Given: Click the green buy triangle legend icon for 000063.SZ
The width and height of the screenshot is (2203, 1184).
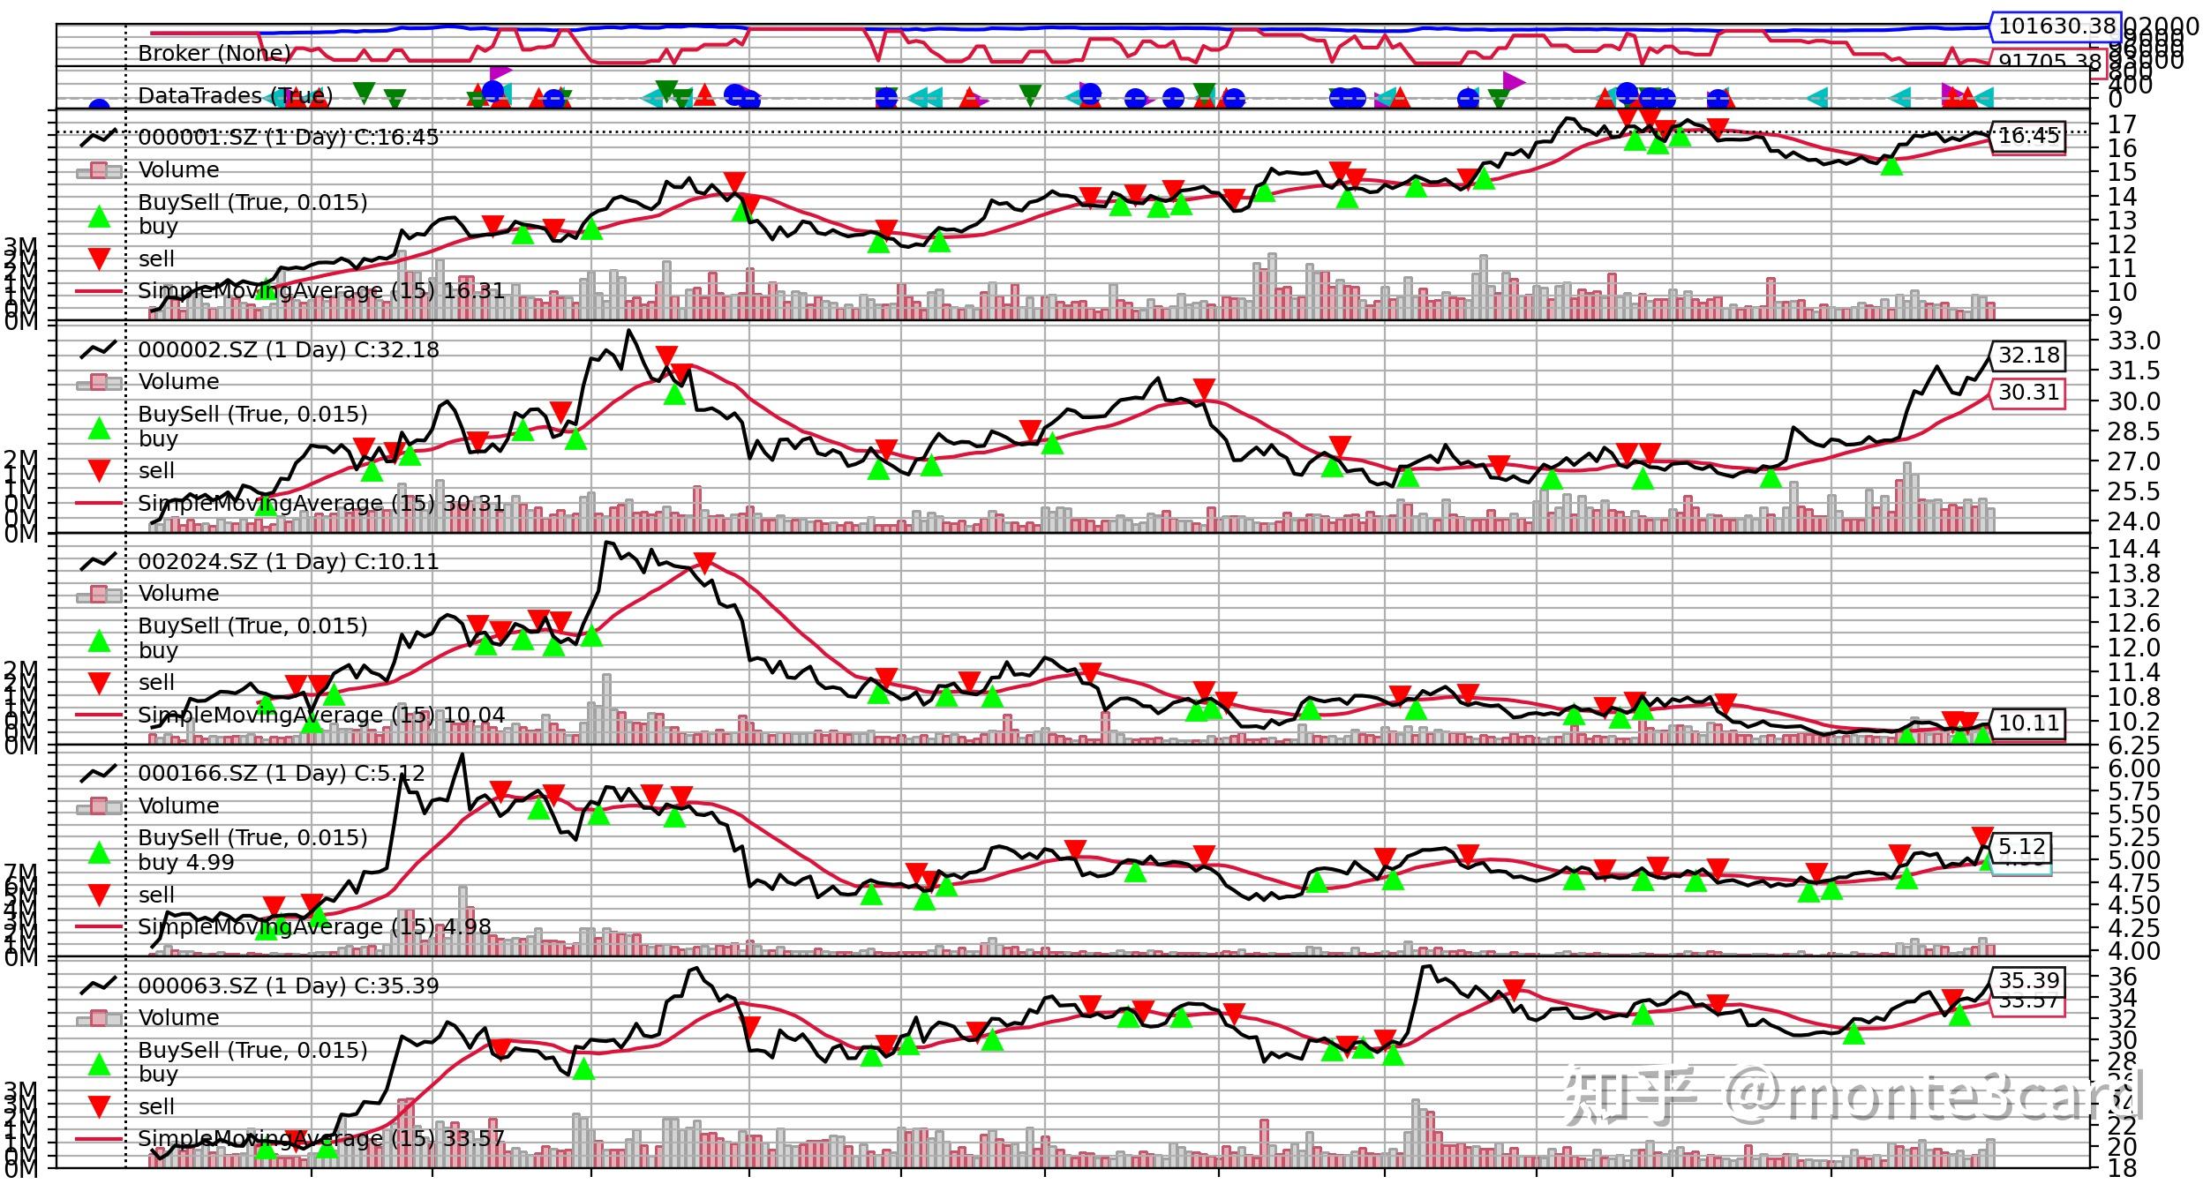Looking at the screenshot, I should coord(99,1064).
